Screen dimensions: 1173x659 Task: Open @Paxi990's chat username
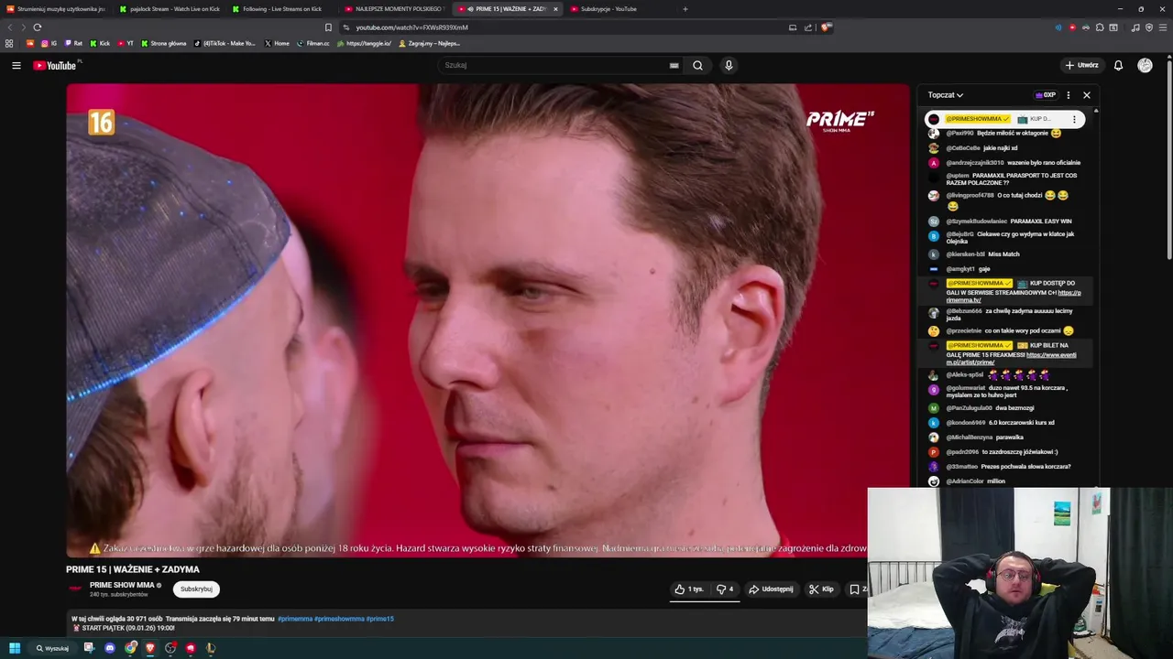[x=959, y=134]
